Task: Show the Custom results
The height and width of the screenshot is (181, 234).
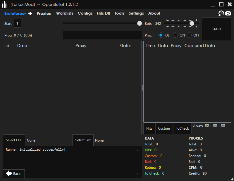Action: click(164, 128)
